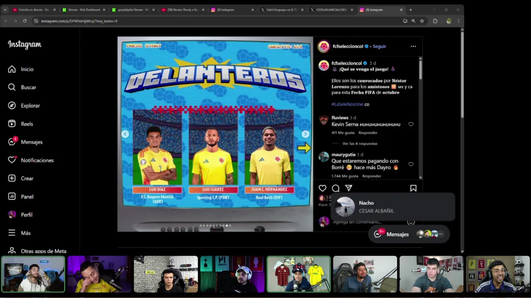The width and height of the screenshot is (531, 298).
Task: Switch to Fabri Uruguayo on X tab
Action: pyautogui.click(x=282, y=10)
